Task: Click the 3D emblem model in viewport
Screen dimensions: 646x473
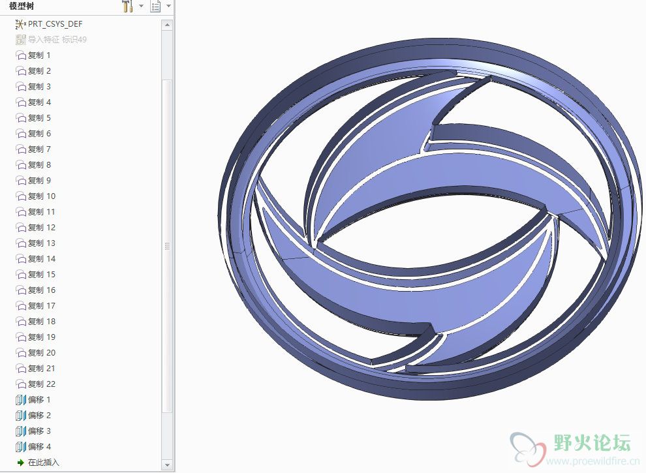Action: coord(430,219)
